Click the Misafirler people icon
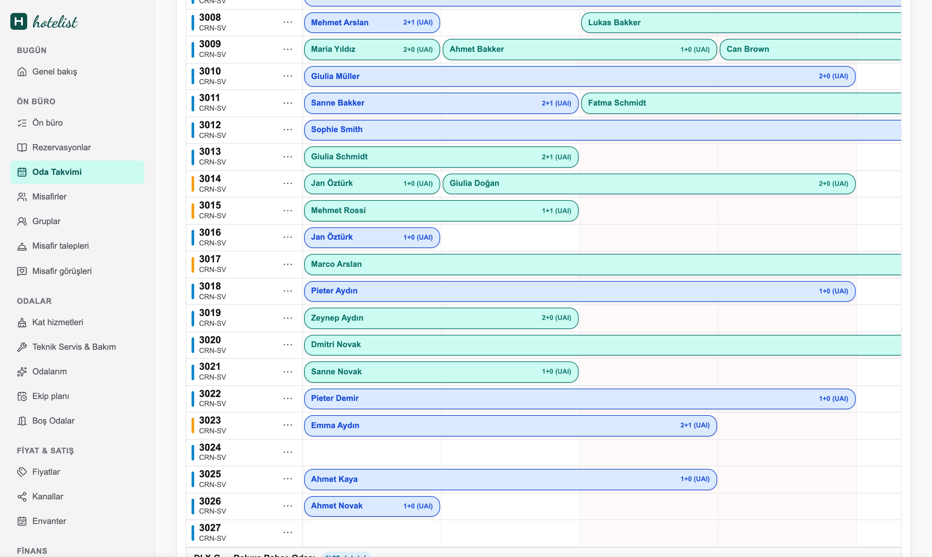Image resolution: width=932 pixels, height=557 pixels. pos(22,197)
